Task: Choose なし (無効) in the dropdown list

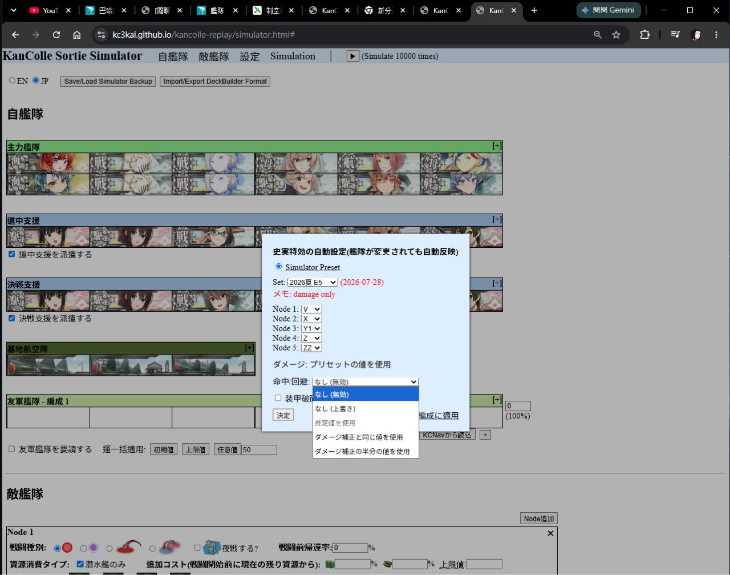Action: click(x=366, y=394)
